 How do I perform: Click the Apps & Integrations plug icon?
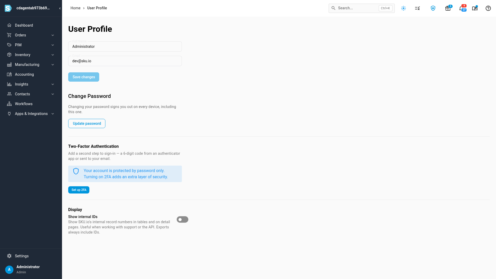coord(9,114)
